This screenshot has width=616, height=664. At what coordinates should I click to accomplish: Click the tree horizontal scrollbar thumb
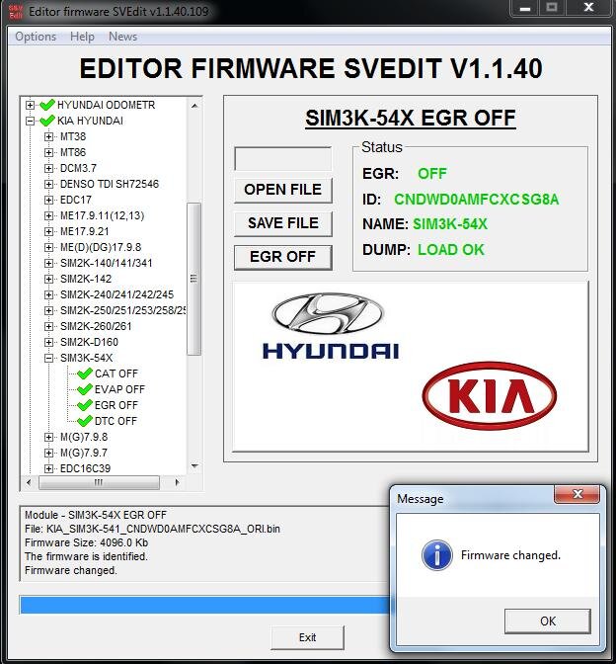pyautogui.click(x=99, y=482)
